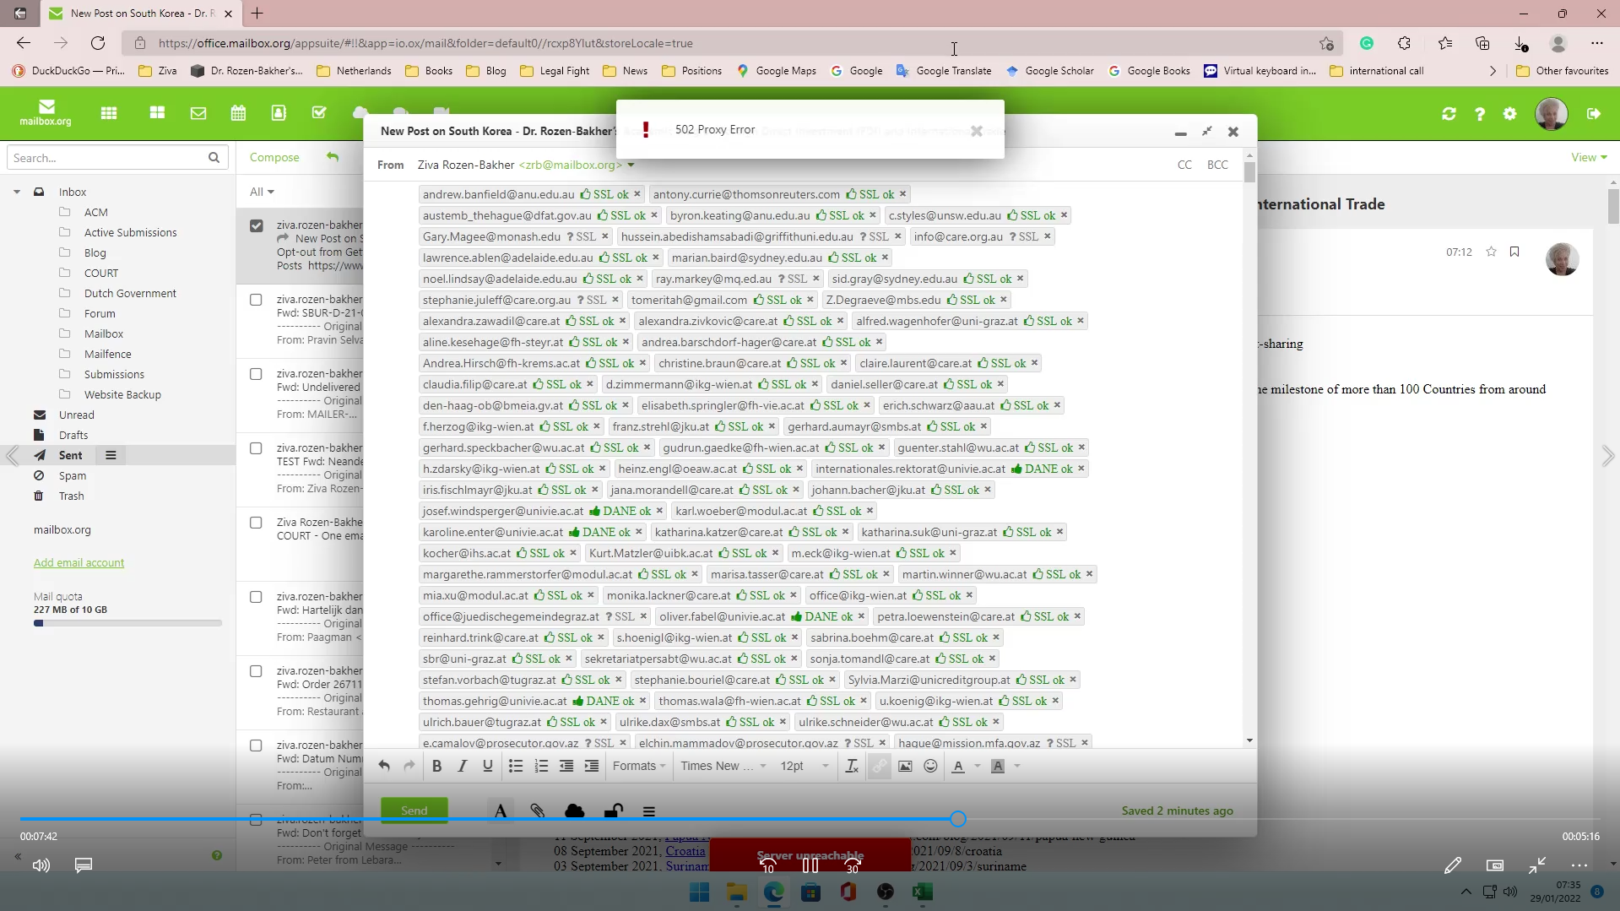Click the refresh icon in green bar
The image size is (1620, 911).
coord(1449,114)
